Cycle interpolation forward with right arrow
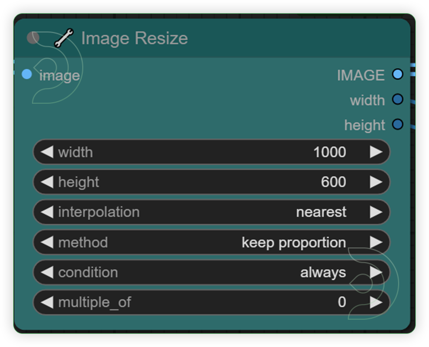This screenshot has width=429, height=347. (376, 212)
